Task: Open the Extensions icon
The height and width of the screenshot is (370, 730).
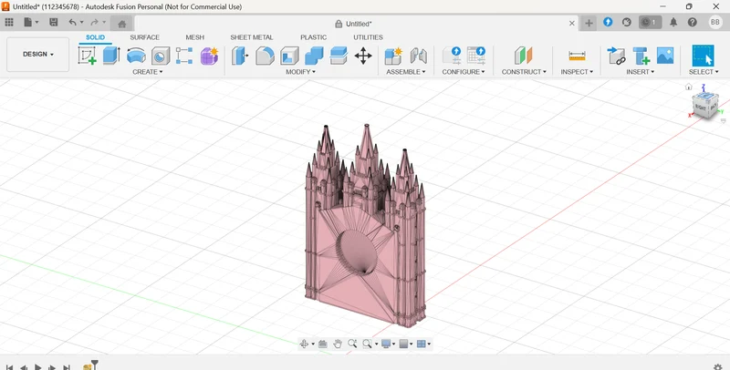Action: coord(608,22)
